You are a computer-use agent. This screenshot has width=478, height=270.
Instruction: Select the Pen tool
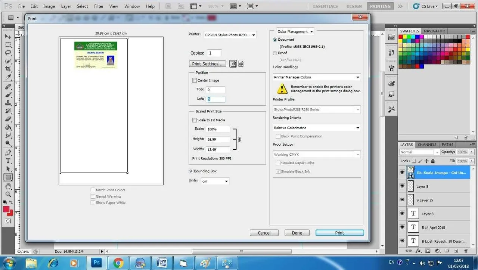tap(8, 153)
